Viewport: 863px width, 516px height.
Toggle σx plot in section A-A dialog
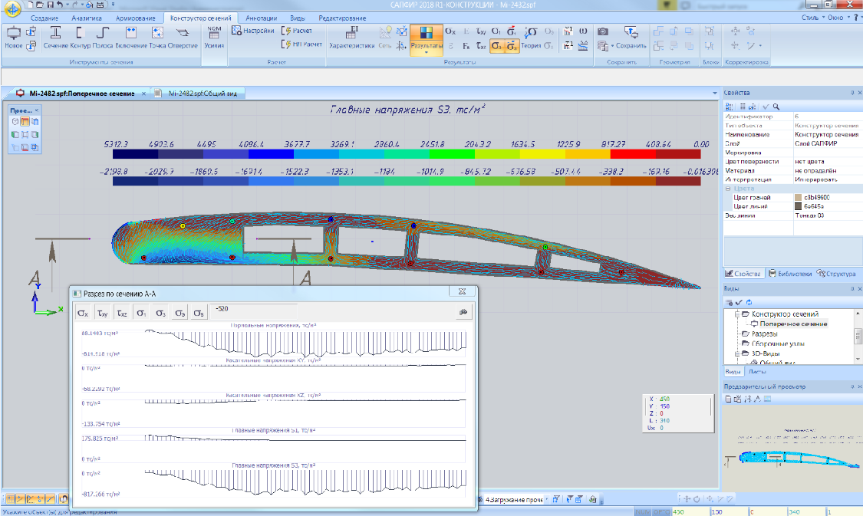click(83, 313)
